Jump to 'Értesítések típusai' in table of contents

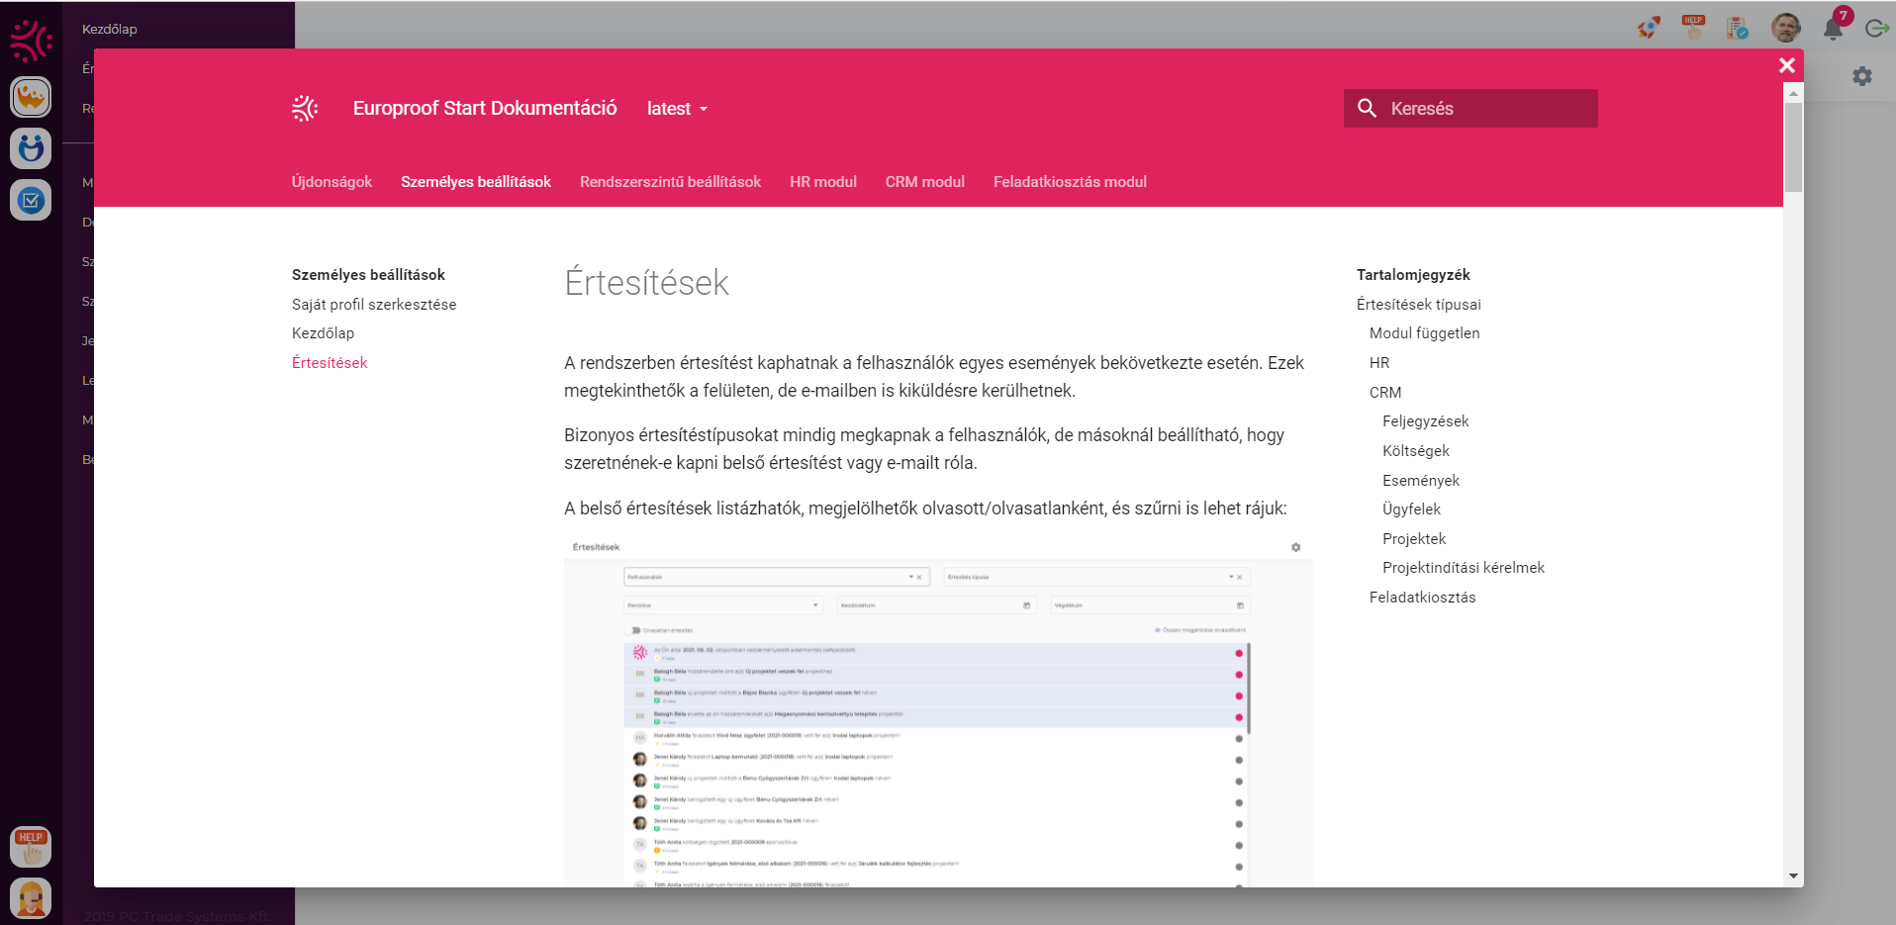click(1418, 305)
